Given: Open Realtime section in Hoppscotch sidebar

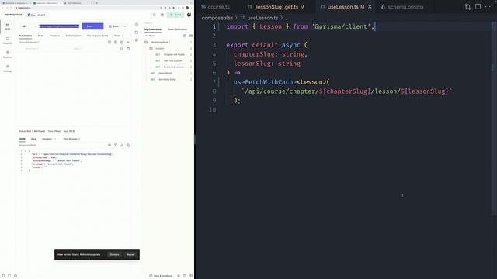Looking at the screenshot, I should pos(8,54).
